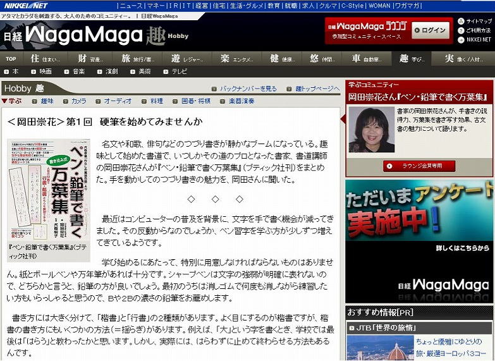The image size is (495, 361).
Task: Open the 経営 top navigation link
Action: [202, 6]
